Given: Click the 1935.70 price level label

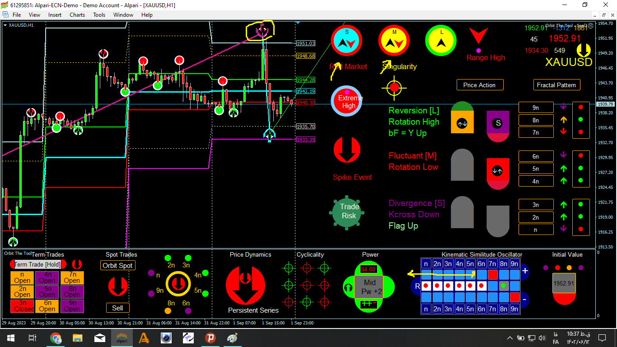Looking at the screenshot, I should [x=306, y=127].
